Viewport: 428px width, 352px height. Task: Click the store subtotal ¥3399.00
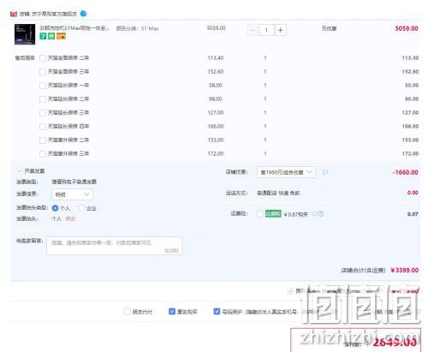pyautogui.click(x=404, y=270)
